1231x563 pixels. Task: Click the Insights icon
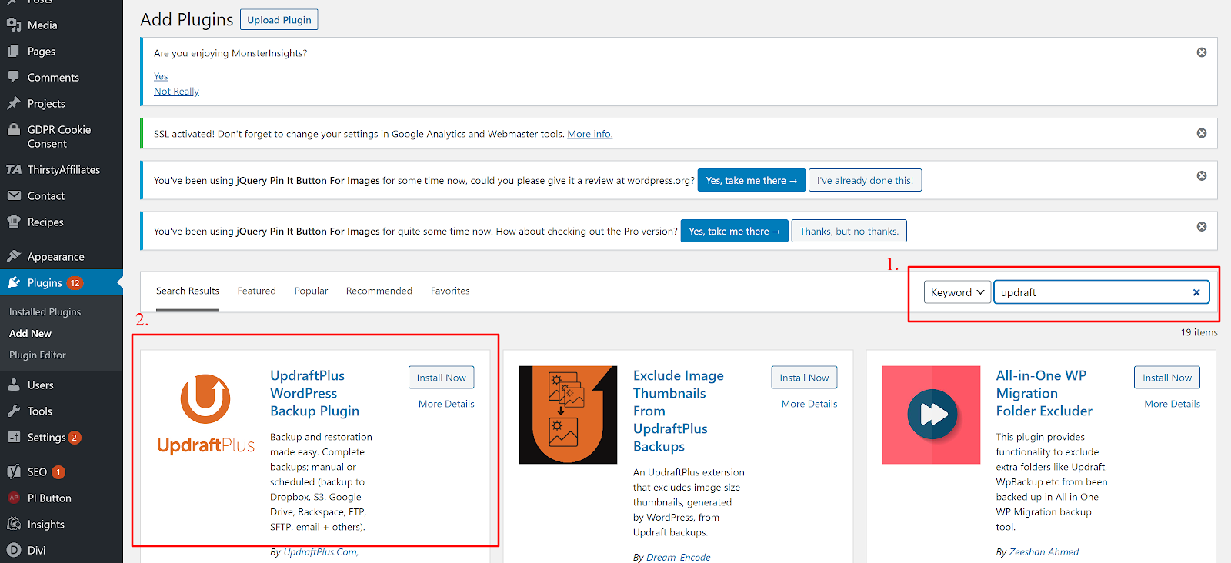(14, 525)
